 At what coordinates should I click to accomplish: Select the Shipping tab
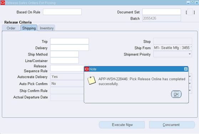29,28
